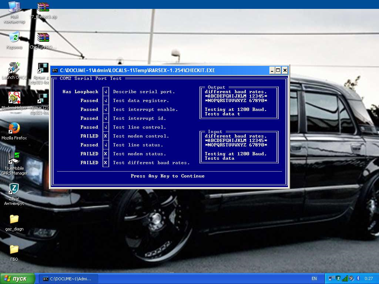
Task: Click the Press Any Key to Continue prompt
Action: pos(168,176)
